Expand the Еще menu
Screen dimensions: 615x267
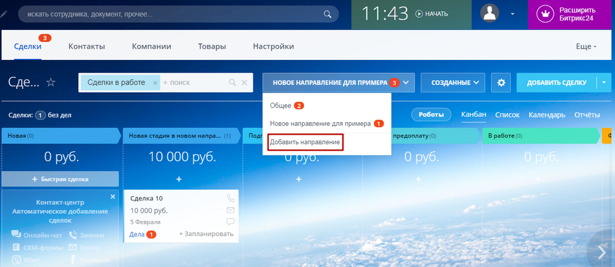pyautogui.click(x=586, y=46)
